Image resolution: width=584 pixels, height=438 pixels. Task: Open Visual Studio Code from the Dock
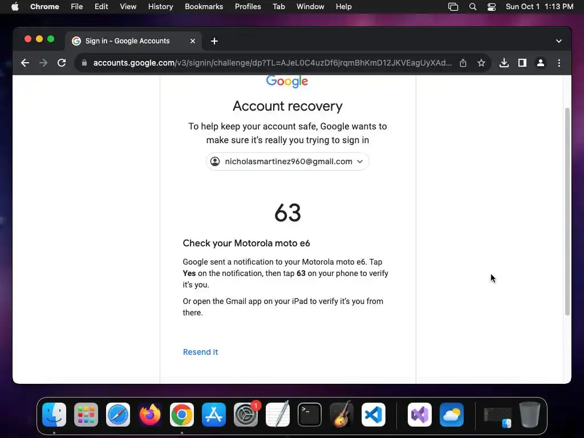pos(374,415)
